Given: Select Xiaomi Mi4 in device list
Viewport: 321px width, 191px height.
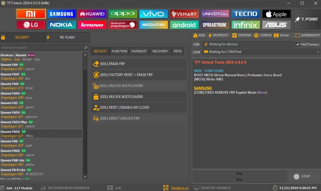Looking at the screenshot, I should pos(41,67).
